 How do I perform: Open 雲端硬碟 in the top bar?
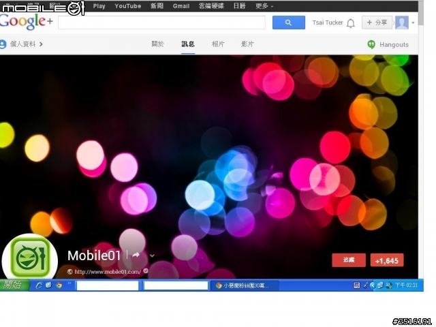(x=211, y=6)
